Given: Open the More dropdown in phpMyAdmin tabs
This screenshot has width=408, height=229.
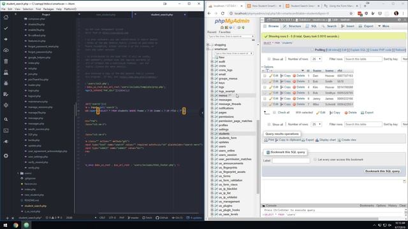Looking at the screenshot, I should coord(384,26).
